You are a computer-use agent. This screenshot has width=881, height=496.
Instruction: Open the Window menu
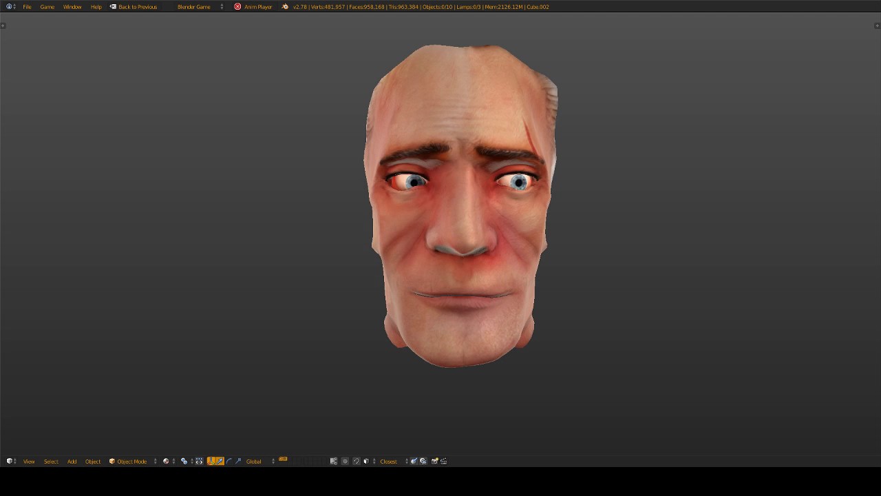pos(72,7)
